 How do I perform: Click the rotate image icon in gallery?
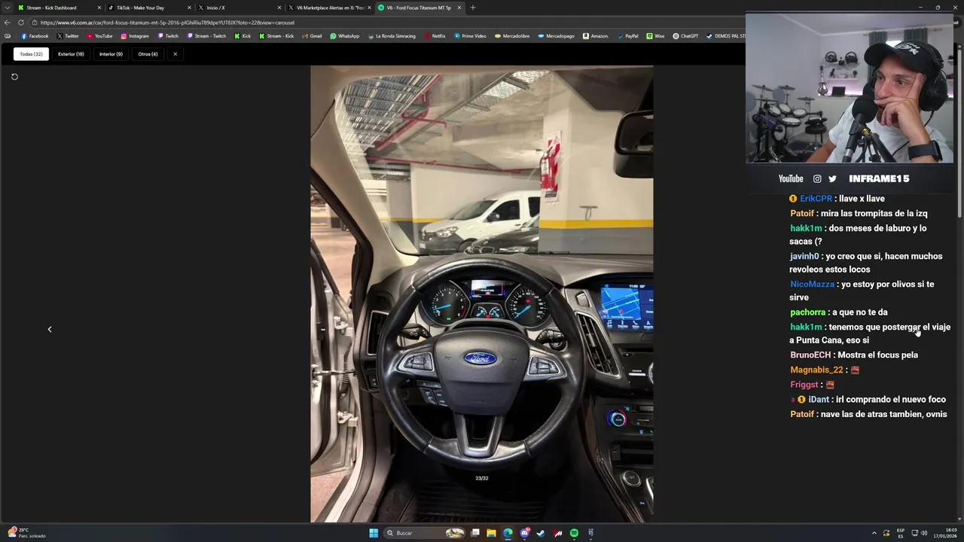point(14,77)
